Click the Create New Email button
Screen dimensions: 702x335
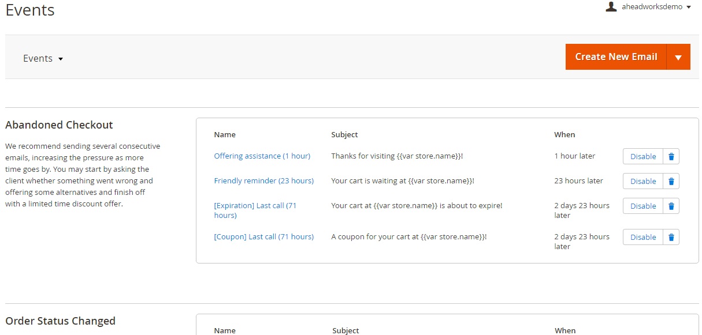616,57
